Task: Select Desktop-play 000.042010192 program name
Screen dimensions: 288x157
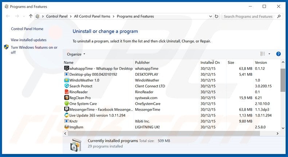Action: 93,74
